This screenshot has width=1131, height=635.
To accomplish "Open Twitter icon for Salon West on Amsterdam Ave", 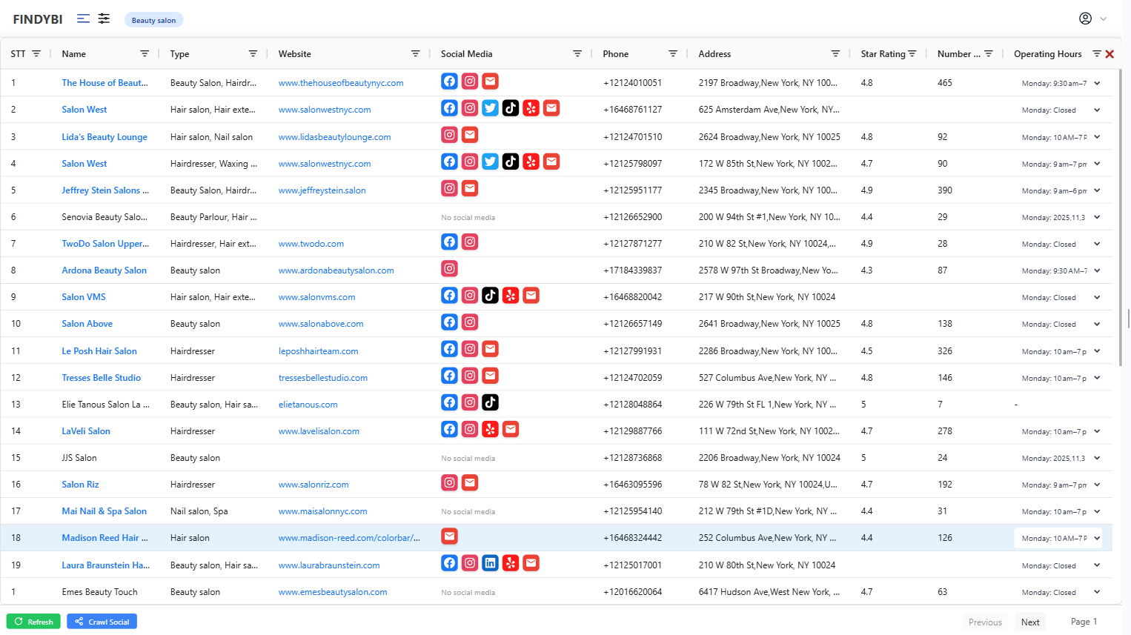I will [x=490, y=108].
